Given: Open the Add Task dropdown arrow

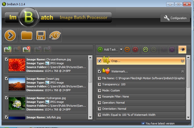Looking at the screenshot, I should (121, 50).
